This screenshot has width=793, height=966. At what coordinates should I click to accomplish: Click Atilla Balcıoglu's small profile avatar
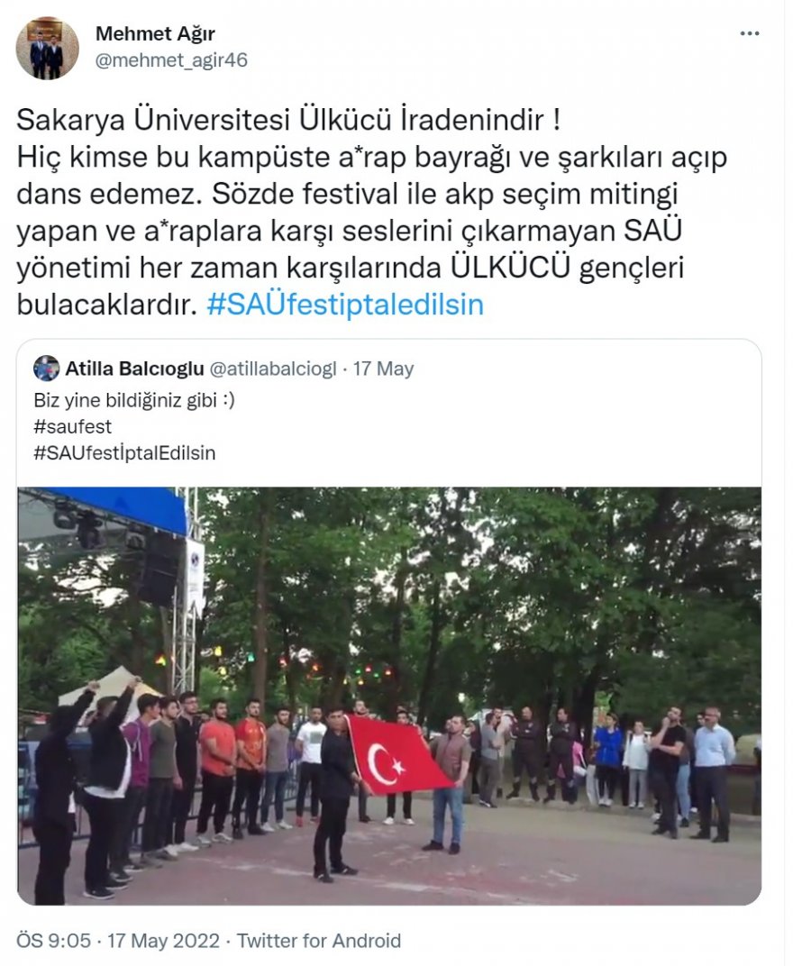pyautogui.click(x=46, y=369)
